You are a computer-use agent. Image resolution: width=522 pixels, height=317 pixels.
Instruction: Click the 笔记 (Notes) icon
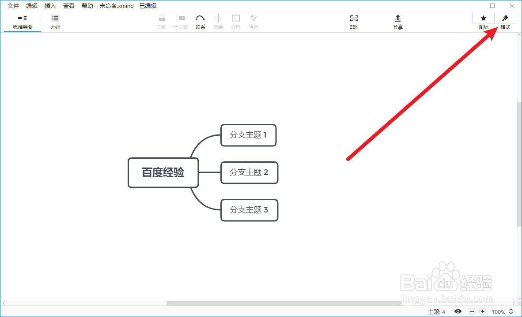pos(253,21)
